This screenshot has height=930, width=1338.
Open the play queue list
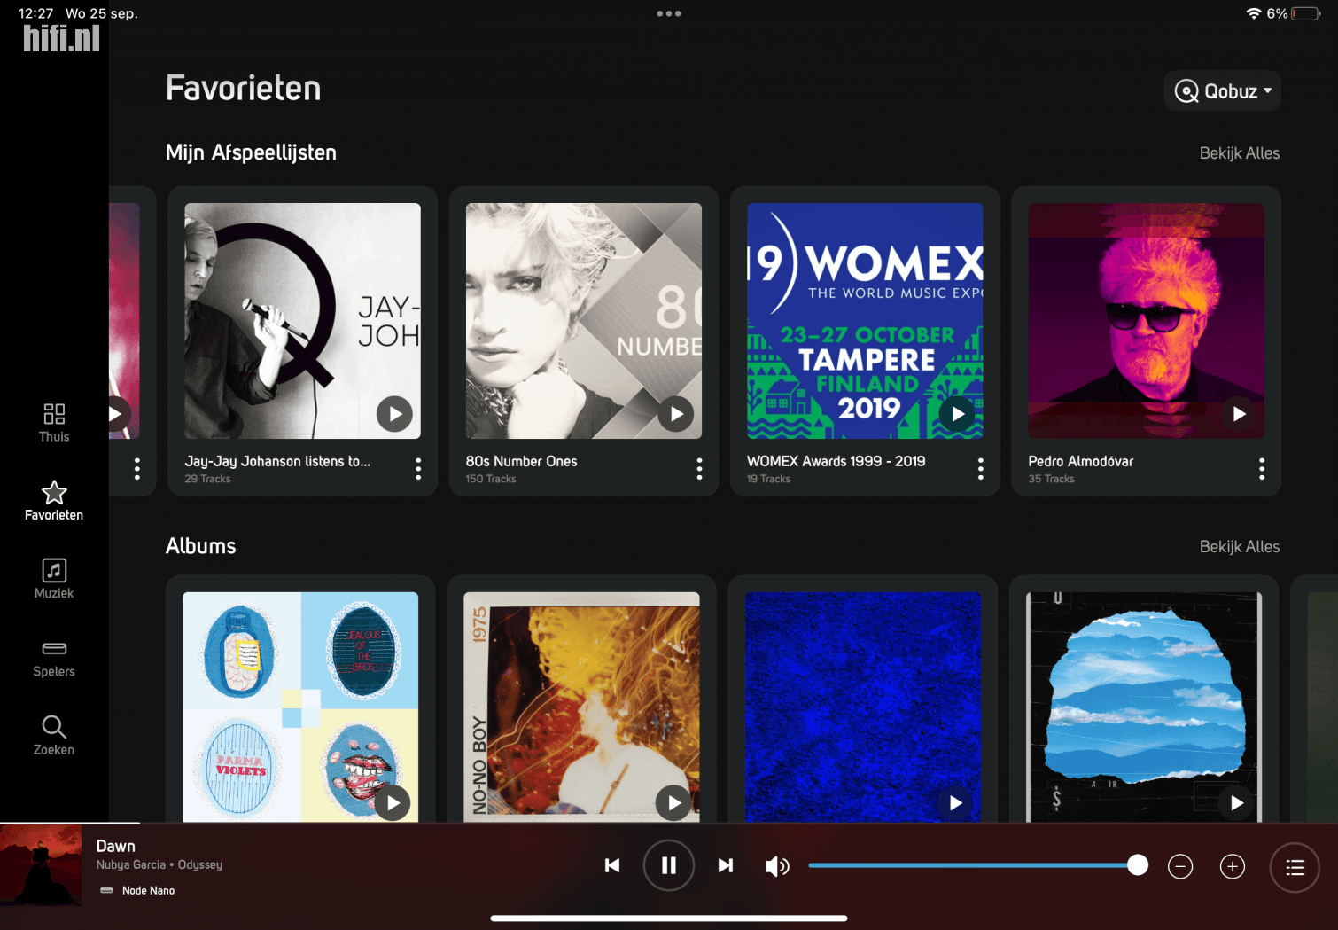pos(1295,867)
